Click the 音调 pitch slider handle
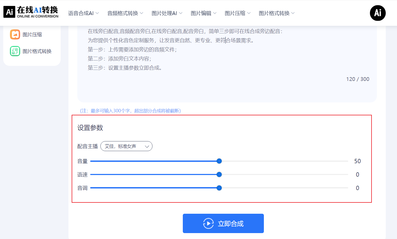 (219, 188)
